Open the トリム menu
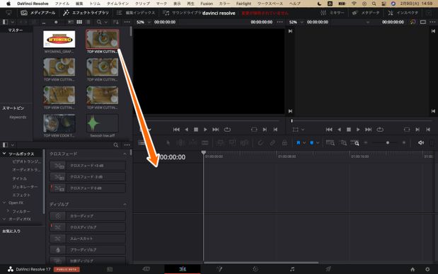438x274 pixels. (95, 4)
